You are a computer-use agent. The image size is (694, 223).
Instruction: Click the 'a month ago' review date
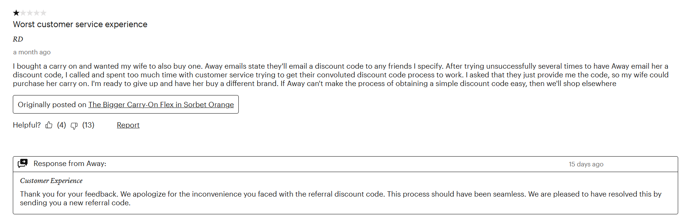(x=32, y=52)
